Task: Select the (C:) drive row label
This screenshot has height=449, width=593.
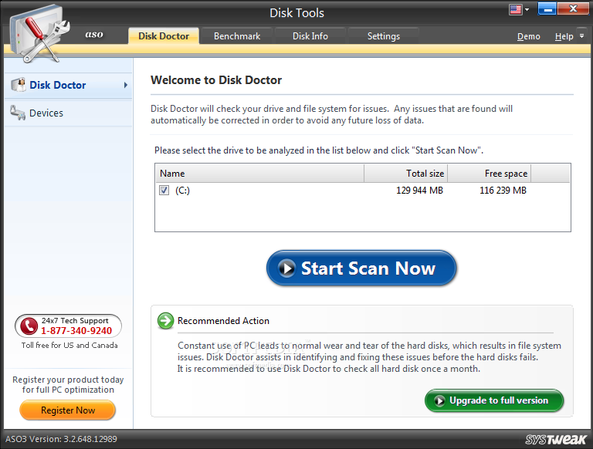Action: (x=182, y=190)
